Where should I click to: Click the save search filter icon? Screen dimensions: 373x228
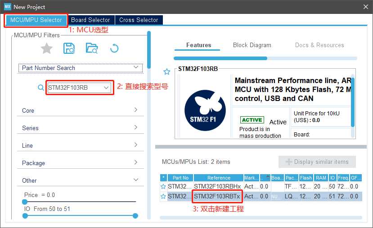pos(69,48)
